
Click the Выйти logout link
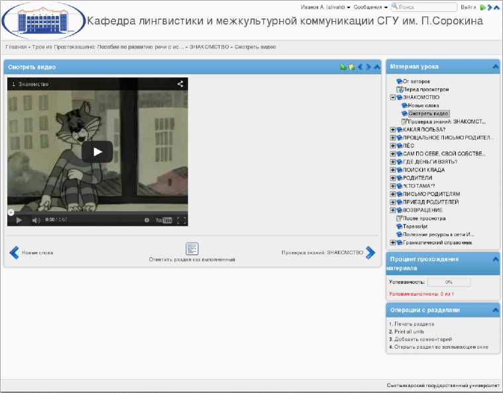click(x=469, y=7)
